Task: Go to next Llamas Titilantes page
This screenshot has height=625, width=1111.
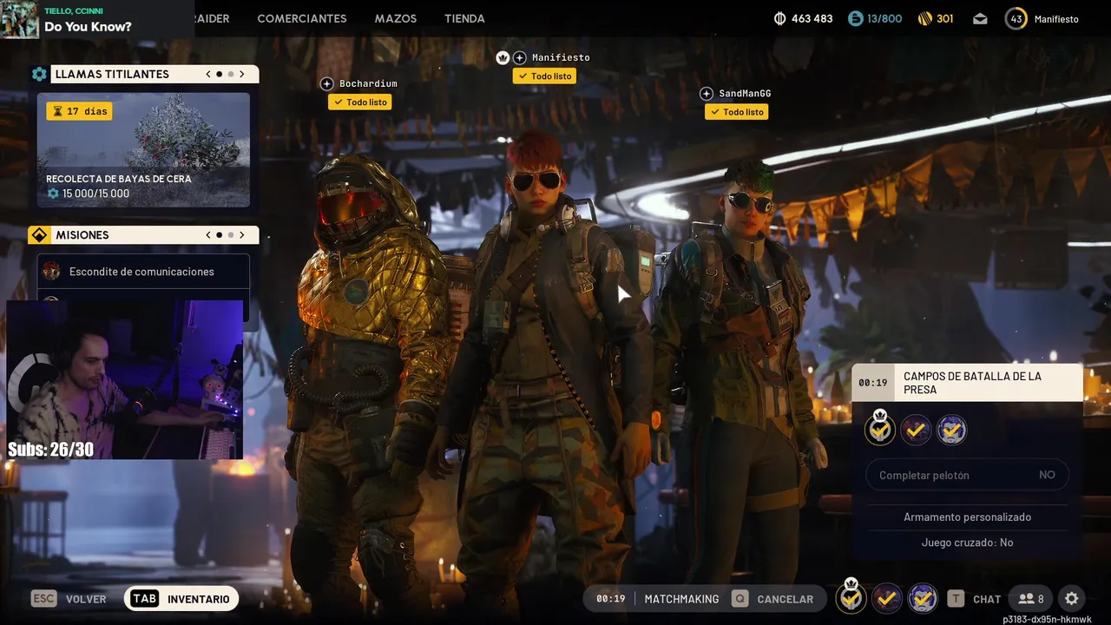Action: 242,75
